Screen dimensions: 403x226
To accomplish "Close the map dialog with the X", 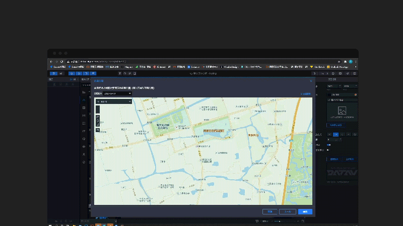I will click(311, 80).
